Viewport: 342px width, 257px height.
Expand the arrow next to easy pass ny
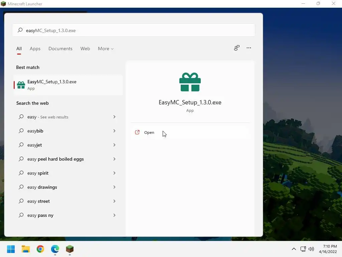[x=114, y=215]
